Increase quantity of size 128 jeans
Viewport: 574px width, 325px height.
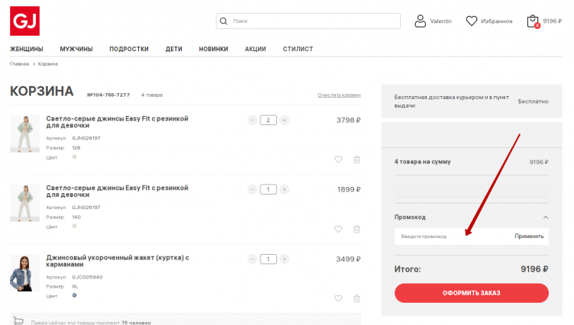pos(284,120)
